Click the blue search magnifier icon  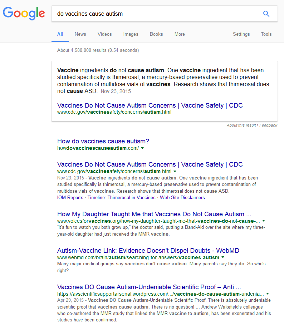(x=266, y=14)
